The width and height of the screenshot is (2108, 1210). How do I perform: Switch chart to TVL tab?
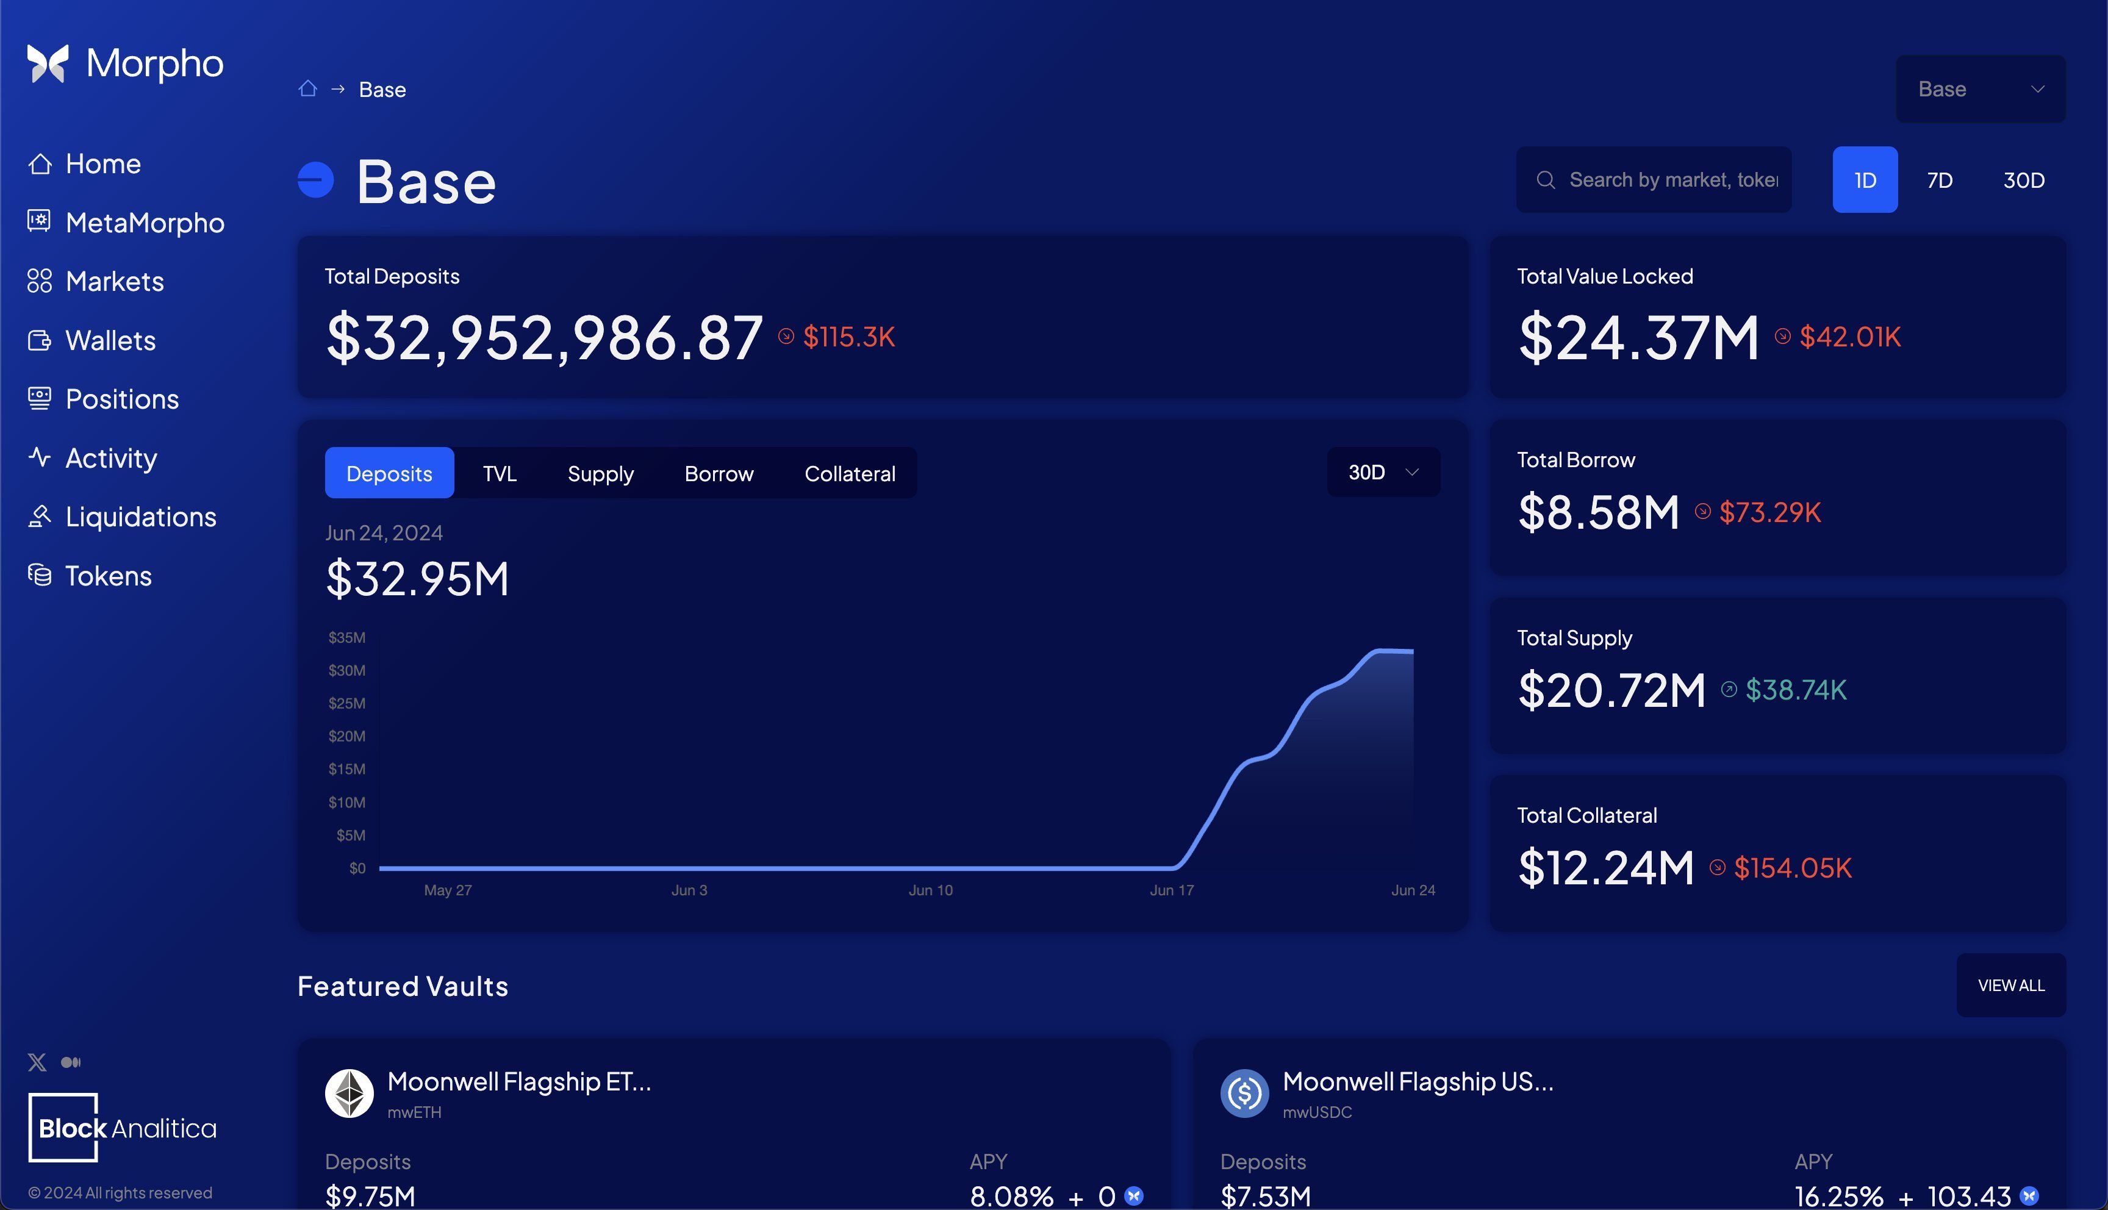(x=500, y=473)
